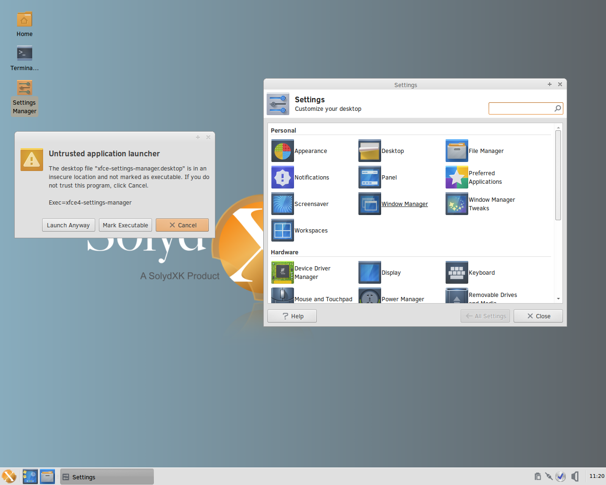Open the Desktop settings icon

coord(370,151)
